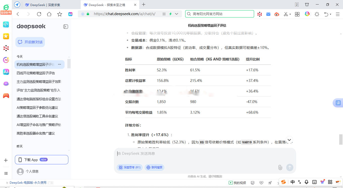Click the red game controller sidebar icon
This screenshot has height=188, width=343.
click(6, 96)
